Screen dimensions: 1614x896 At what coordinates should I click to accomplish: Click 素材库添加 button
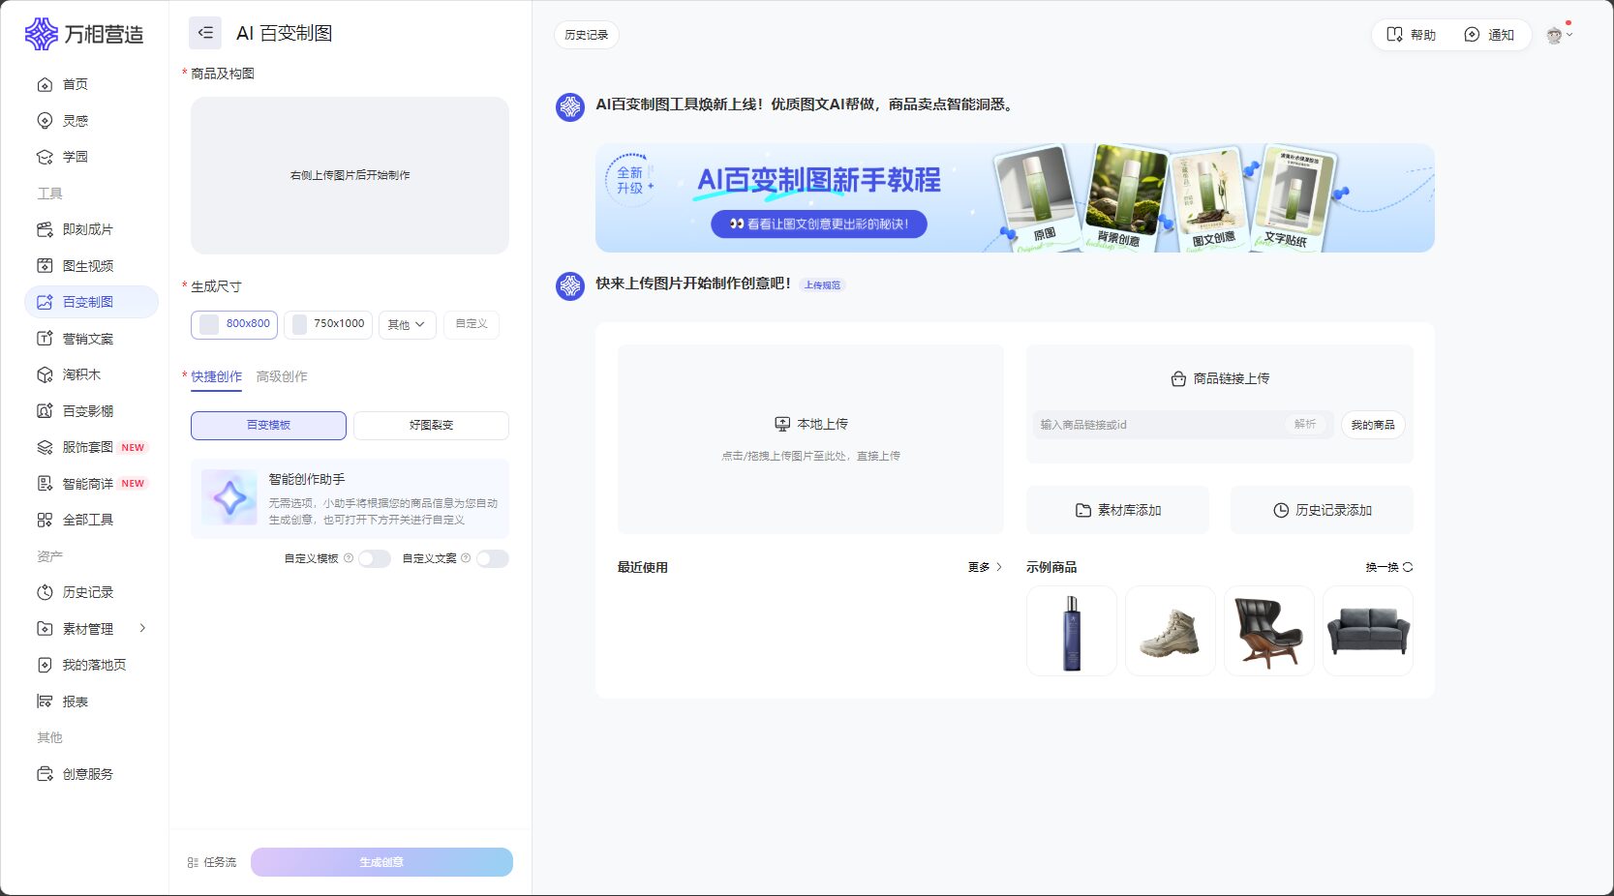tap(1117, 510)
